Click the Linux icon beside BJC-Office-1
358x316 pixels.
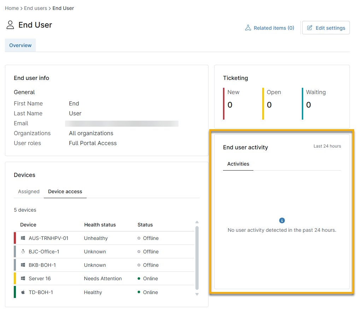pyautogui.click(x=23, y=252)
